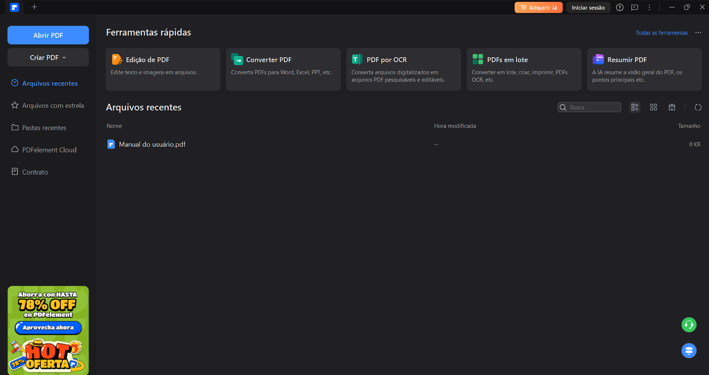
Task: Open the Converter PDF tool card
Action: click(283, 69)
